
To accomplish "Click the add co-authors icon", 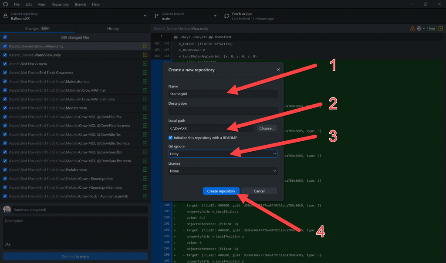I will pyautogui.click(x=8, y=244).
